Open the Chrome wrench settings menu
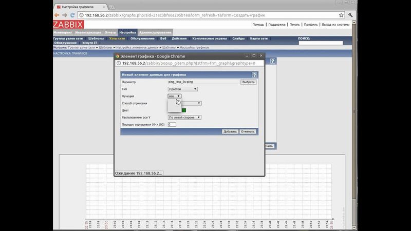 350,15
